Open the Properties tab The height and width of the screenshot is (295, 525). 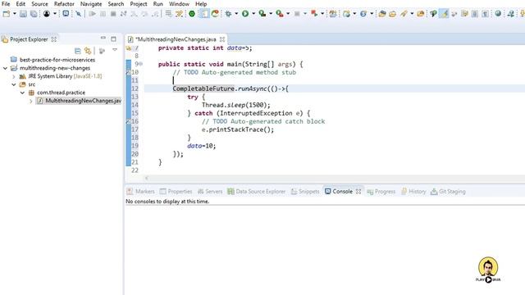pos(176,192)
